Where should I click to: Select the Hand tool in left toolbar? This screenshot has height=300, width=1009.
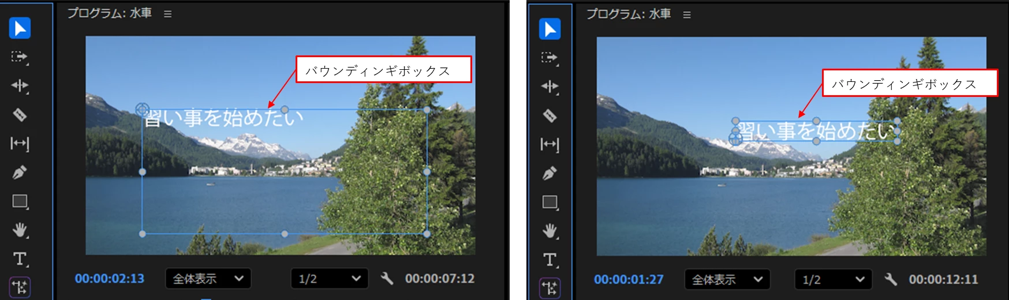pyautogui.click(x=20, y=230)
